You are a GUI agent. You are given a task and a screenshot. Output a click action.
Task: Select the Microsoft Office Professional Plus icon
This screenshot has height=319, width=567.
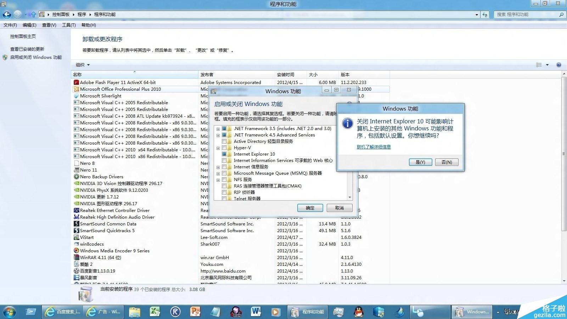point(76,89)
